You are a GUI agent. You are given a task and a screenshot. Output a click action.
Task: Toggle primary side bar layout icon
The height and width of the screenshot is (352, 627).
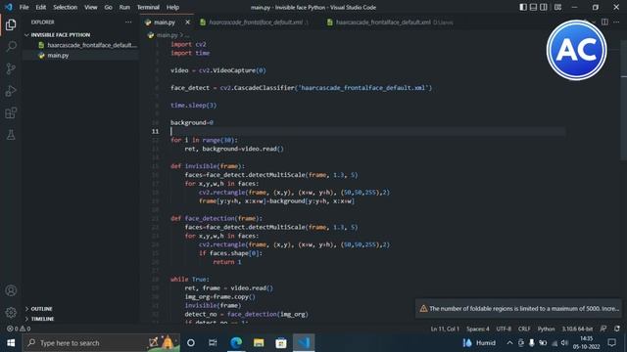click(x=522, y=7)
